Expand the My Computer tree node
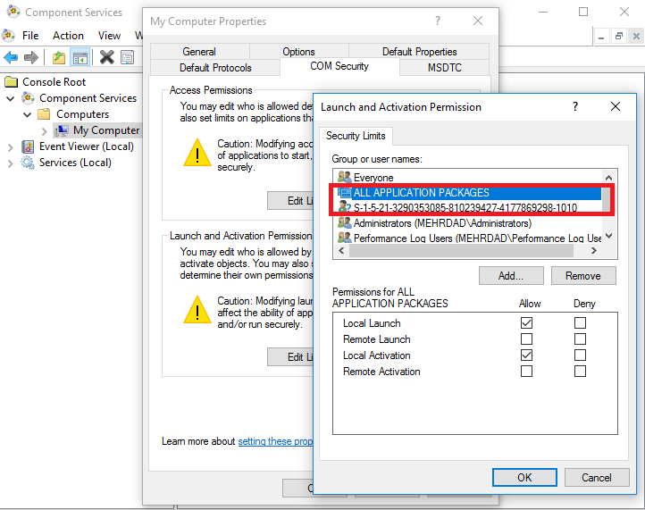The image size is (645, 510). (44, 131)
